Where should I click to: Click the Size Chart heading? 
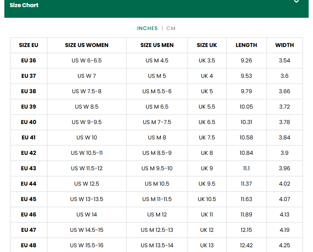24,5
